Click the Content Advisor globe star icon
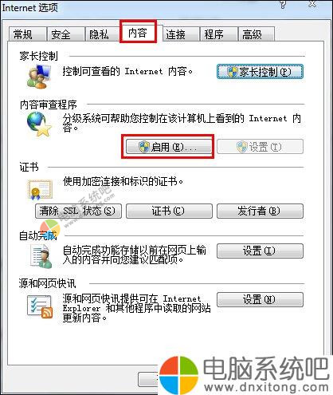 [39, 124]
